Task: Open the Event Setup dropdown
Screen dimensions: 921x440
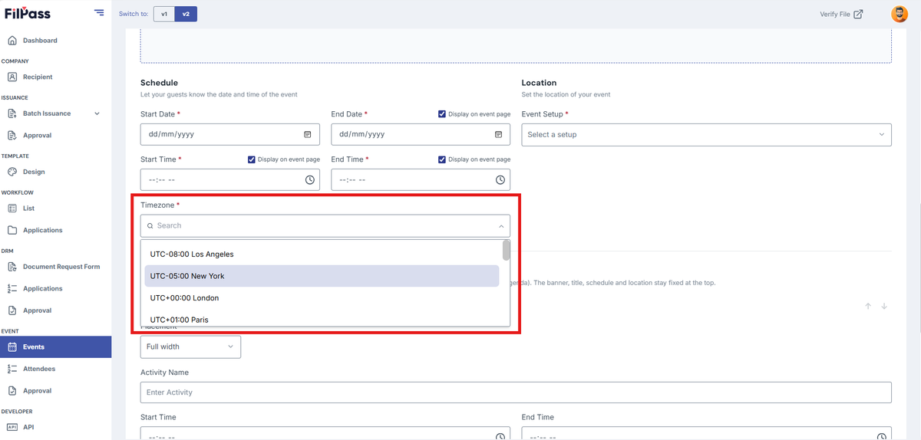Action: tap(707, 134)
